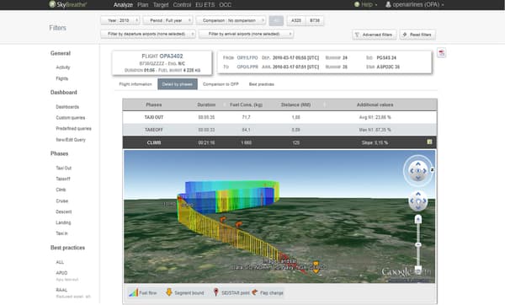
Task: Click the TAXI OUT phase row
Action: [x=279, y=117]
